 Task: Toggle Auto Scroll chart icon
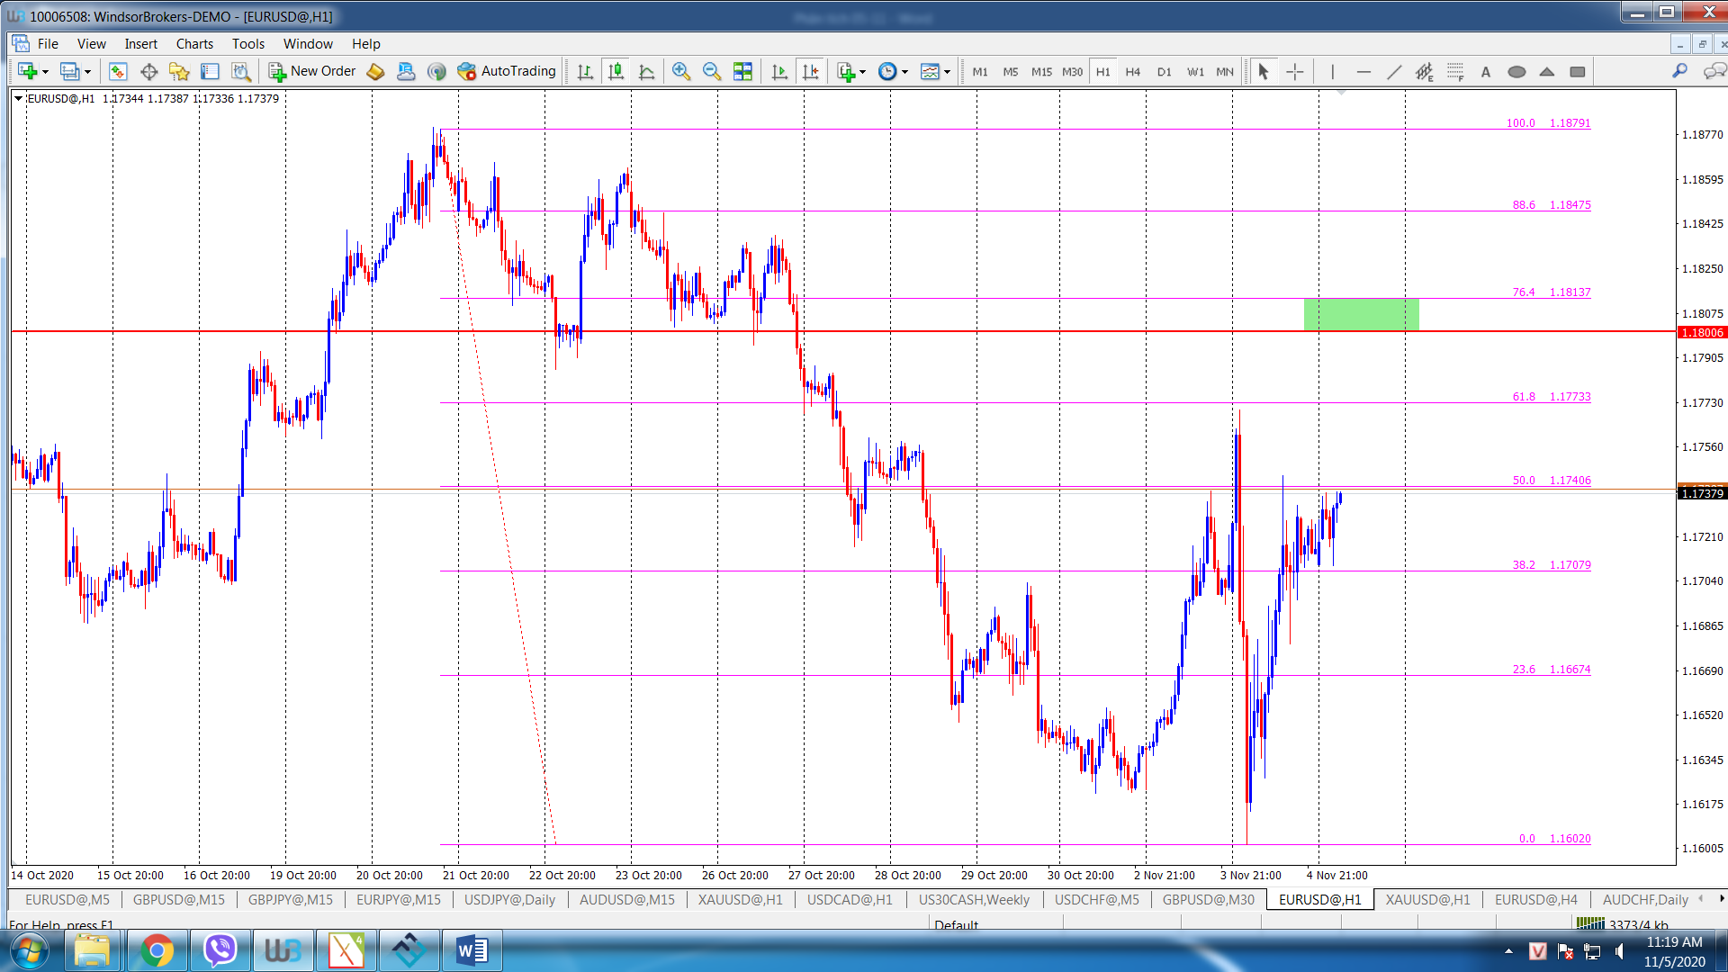tap(779, 72)
